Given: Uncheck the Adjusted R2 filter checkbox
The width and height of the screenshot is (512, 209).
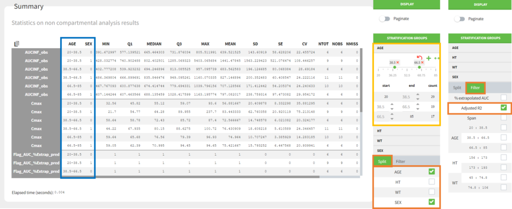Looking at the screenshot, I should tap(503, 108).
